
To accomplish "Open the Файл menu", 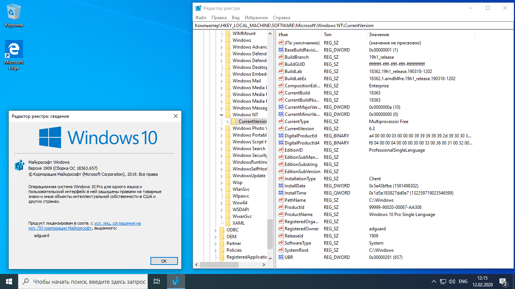I will pyautogui.click(x=201, y=18).
